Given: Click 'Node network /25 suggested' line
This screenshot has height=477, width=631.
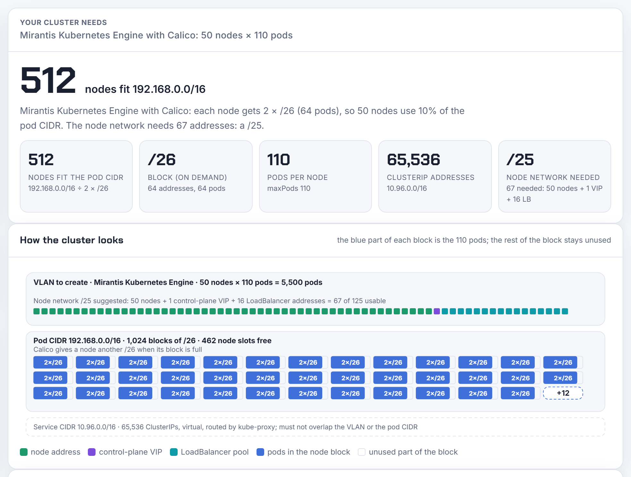Looking at the screenshot, I should [x=210, y=301].
